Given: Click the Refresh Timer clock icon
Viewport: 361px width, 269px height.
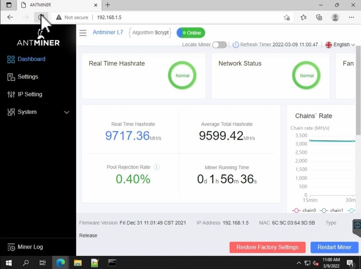Looking at the screenshot, I should tap(236, 45).
